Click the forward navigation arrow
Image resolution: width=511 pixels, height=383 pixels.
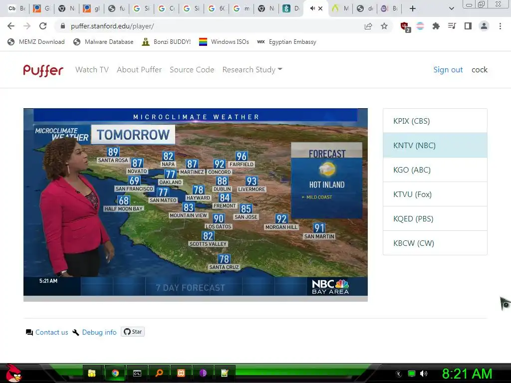tap(27, 26)
